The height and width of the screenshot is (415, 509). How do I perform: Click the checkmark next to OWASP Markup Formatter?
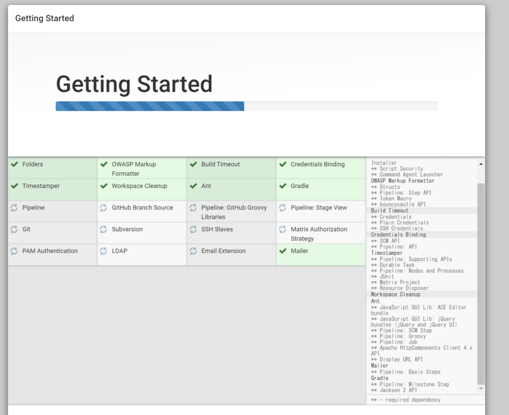(103, 164)
